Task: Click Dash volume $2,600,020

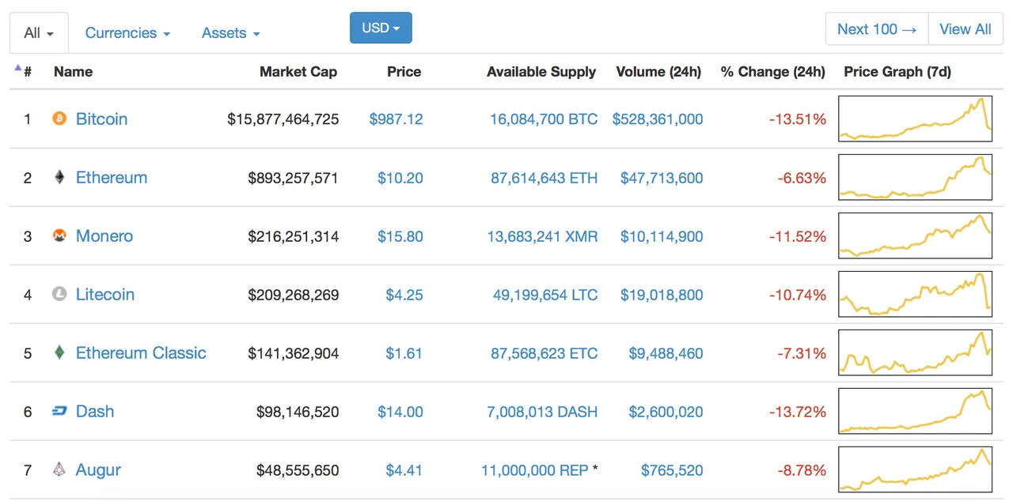Action: (x=666, y=412)
